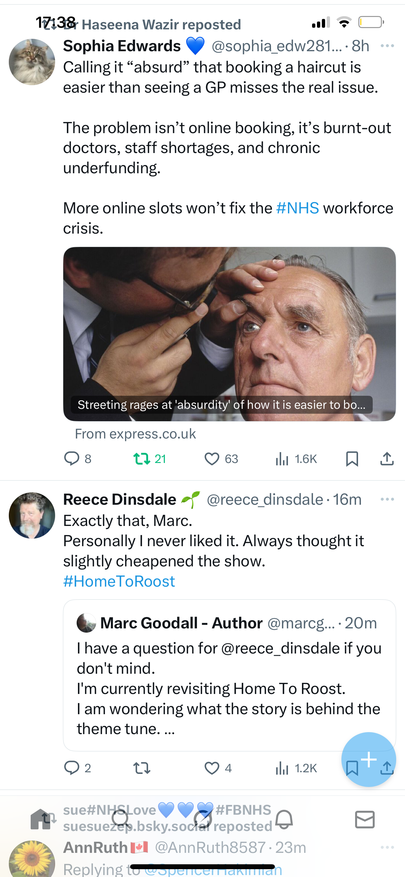Reply to Reece Dinsdale's tweet
This screenshot has width=405, height=877.
coord(72,768)
